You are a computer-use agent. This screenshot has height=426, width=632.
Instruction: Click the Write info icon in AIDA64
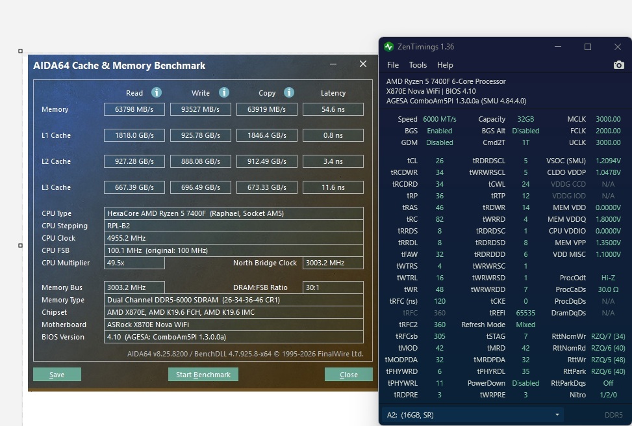(x=224, y=92)
